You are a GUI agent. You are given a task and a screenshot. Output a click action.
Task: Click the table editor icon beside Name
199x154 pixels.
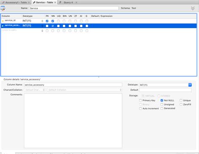(x=3, y=8)
